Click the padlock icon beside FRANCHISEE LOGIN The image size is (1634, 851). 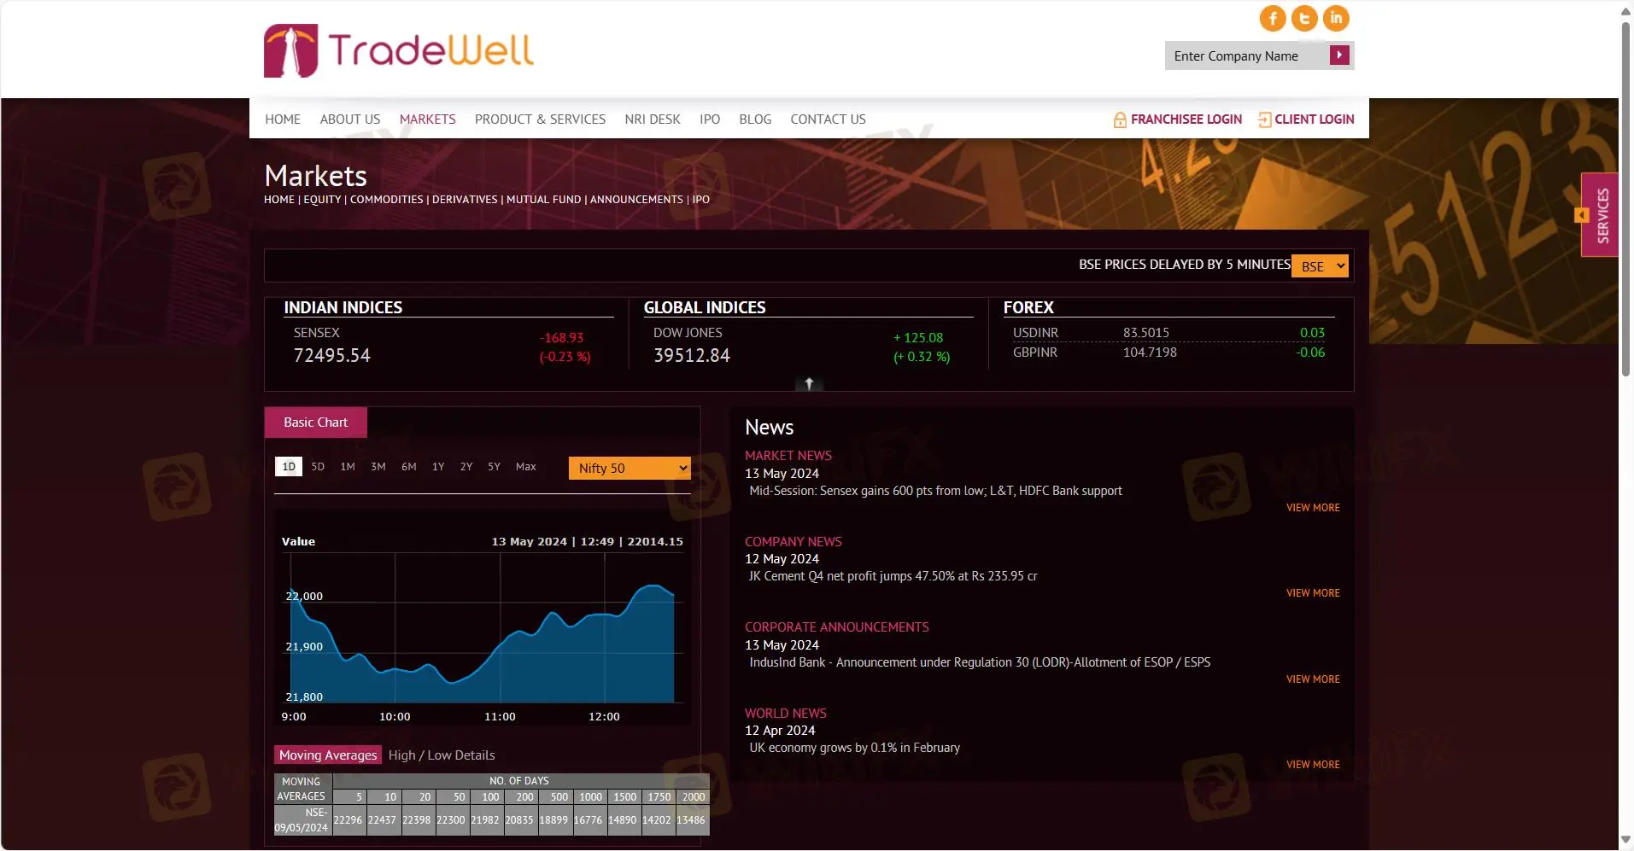tap(1120, 119)
